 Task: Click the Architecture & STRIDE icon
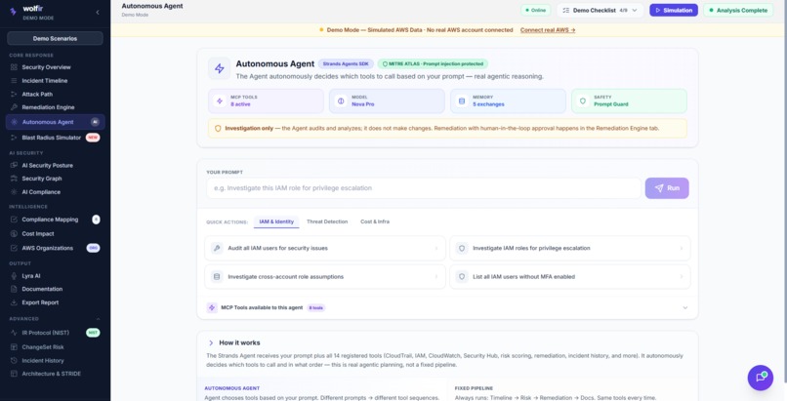tap(14, 374)
